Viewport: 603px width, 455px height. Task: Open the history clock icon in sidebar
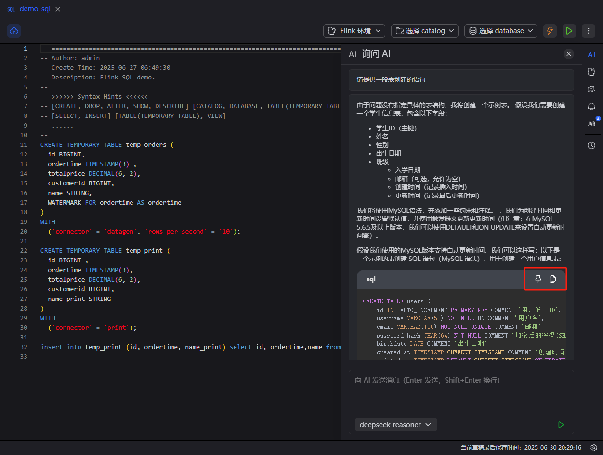[x=591, y=145]
